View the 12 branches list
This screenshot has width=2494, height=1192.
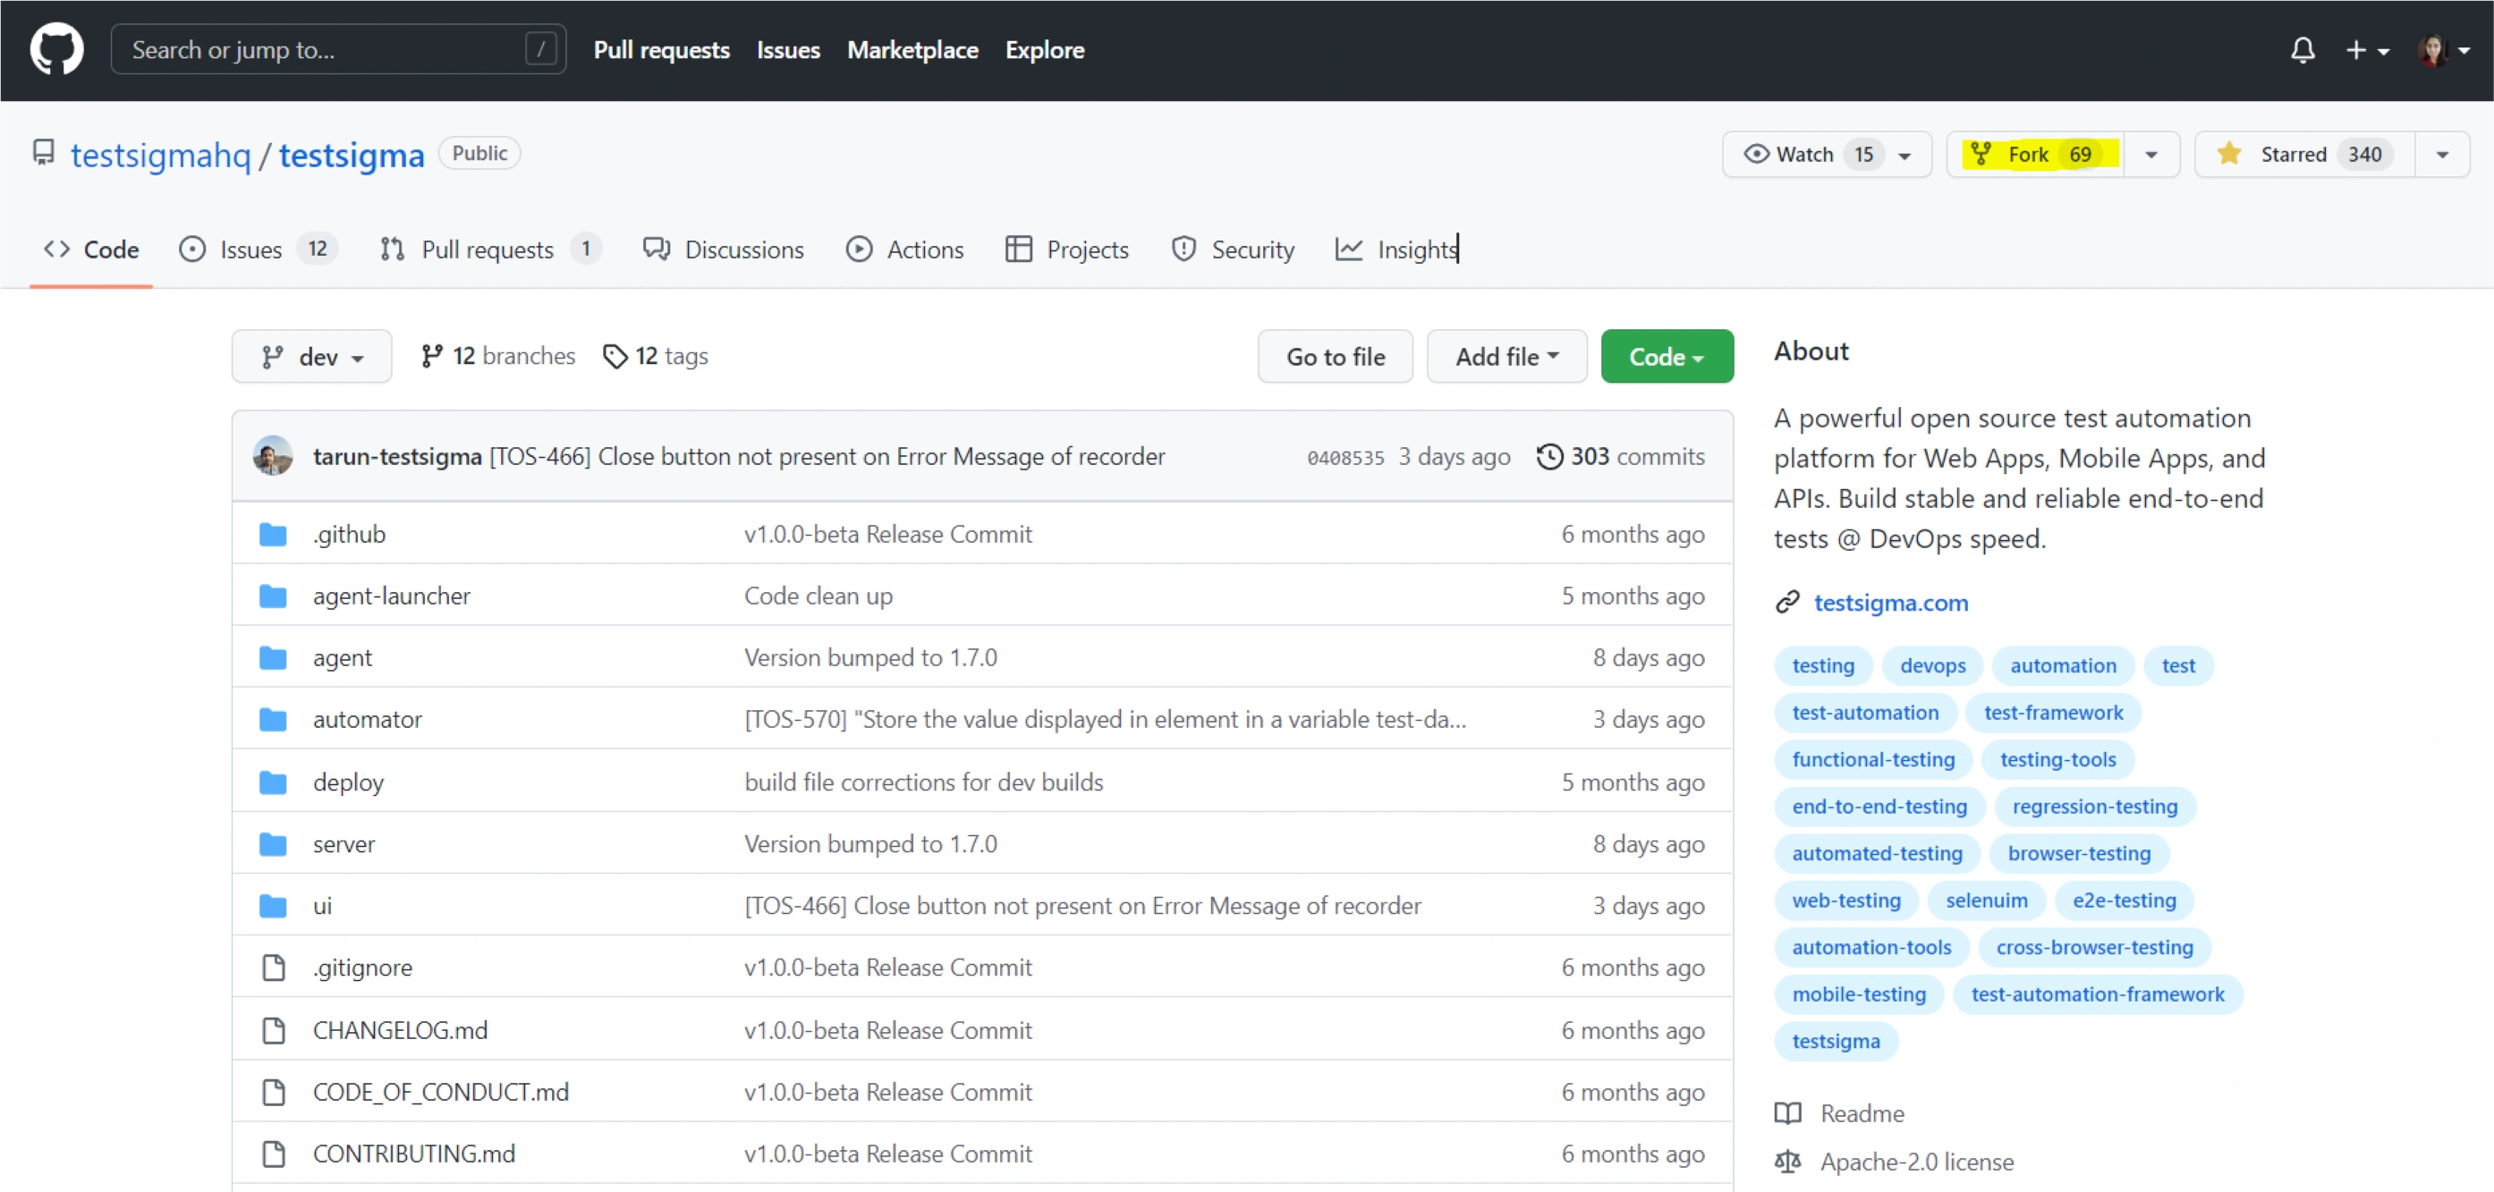point(498,356)
